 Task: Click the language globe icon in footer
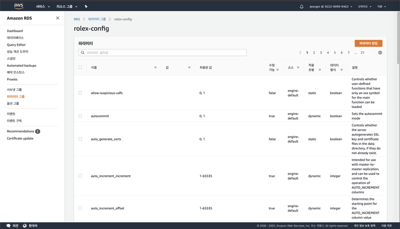(25, 225)
